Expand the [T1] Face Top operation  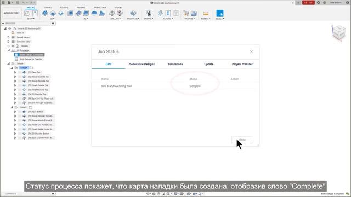pyautogui.click(x=15, y=72)
